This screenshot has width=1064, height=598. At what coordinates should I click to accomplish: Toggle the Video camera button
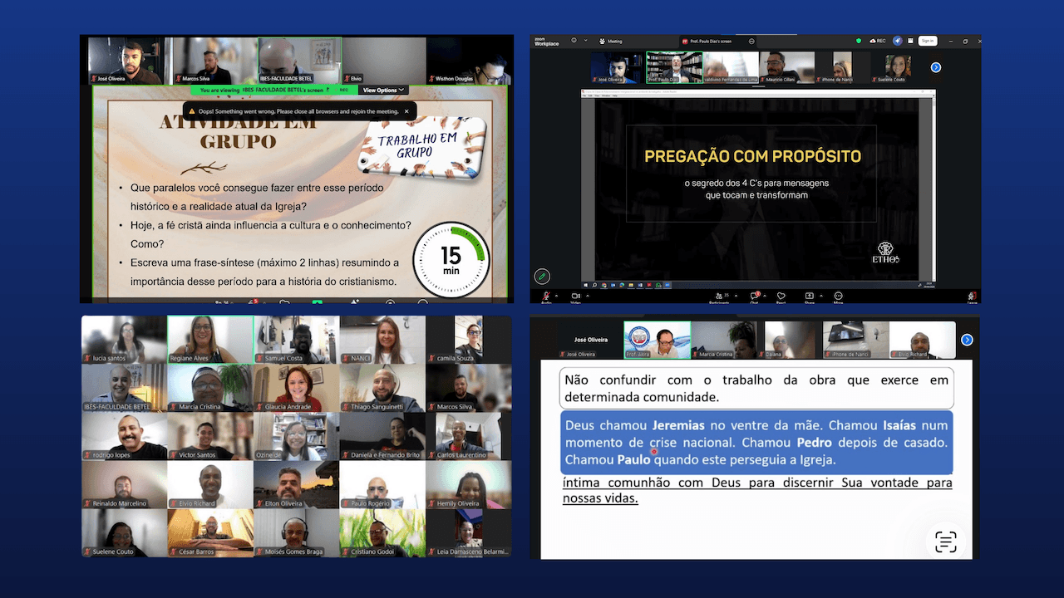pyautogui.click(x=575, y=296)
